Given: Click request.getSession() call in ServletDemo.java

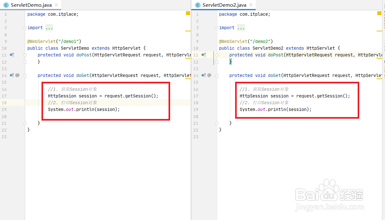Looking at the screenshot, I should click(x=130, y=96).
